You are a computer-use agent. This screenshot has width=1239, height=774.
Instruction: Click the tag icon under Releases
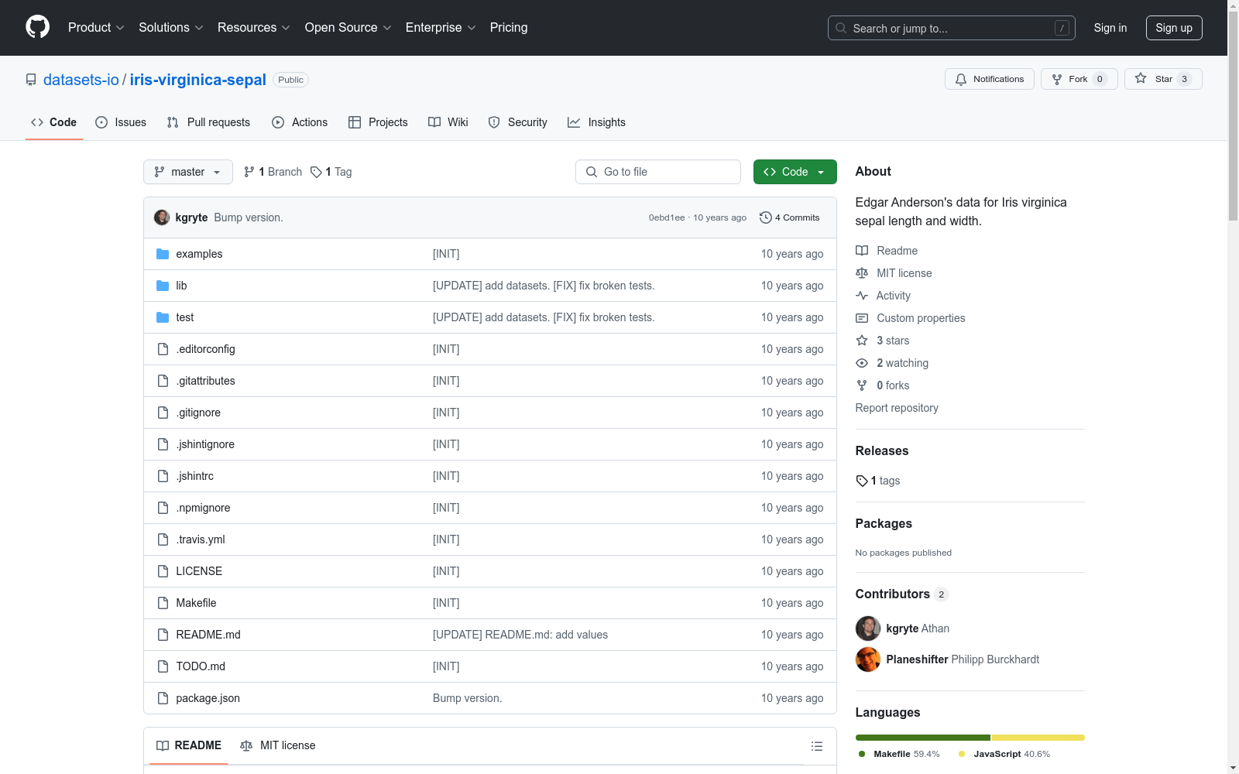(x=862, y=481)
